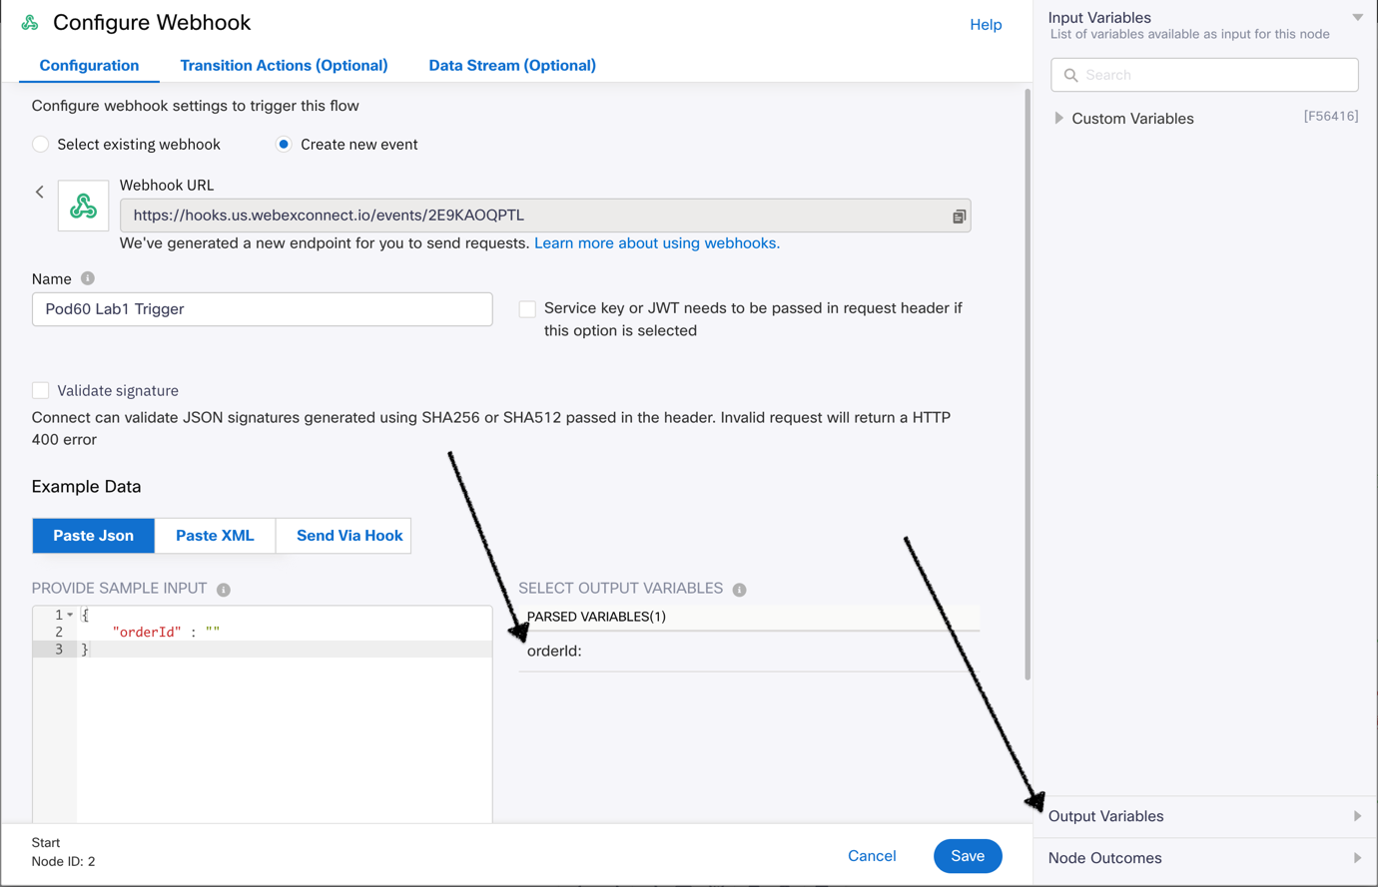Show info tooltip next to Name label
The width and height of the screenshot is (1378, 887).
coord(88,278)
